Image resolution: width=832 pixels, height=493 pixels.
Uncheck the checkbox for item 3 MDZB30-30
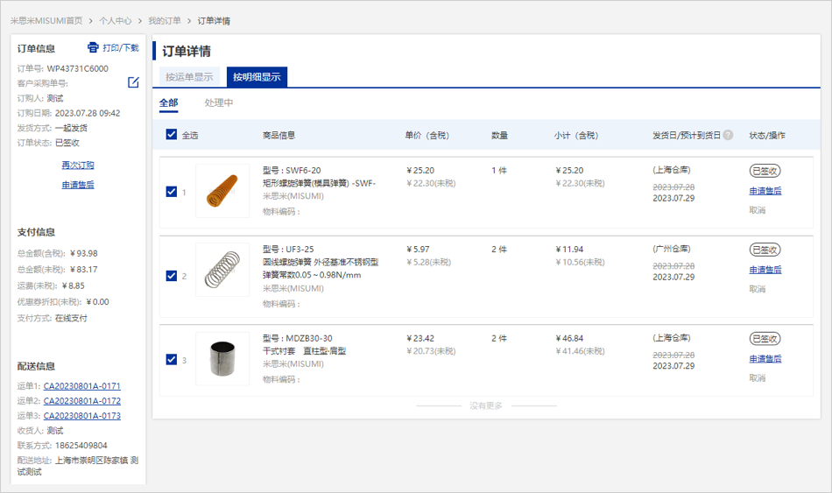pyautogui.click(x=172, y=359)
